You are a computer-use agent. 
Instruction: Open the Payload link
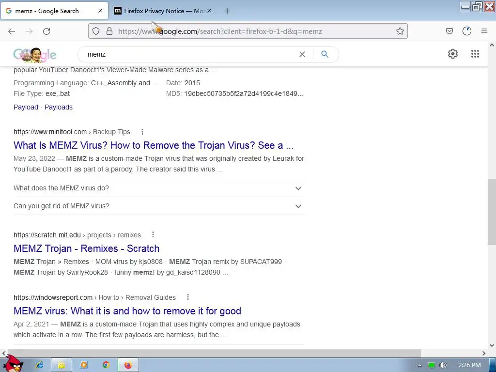26,107
